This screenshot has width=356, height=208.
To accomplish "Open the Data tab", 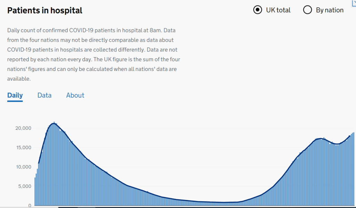I will pos(45,95).
